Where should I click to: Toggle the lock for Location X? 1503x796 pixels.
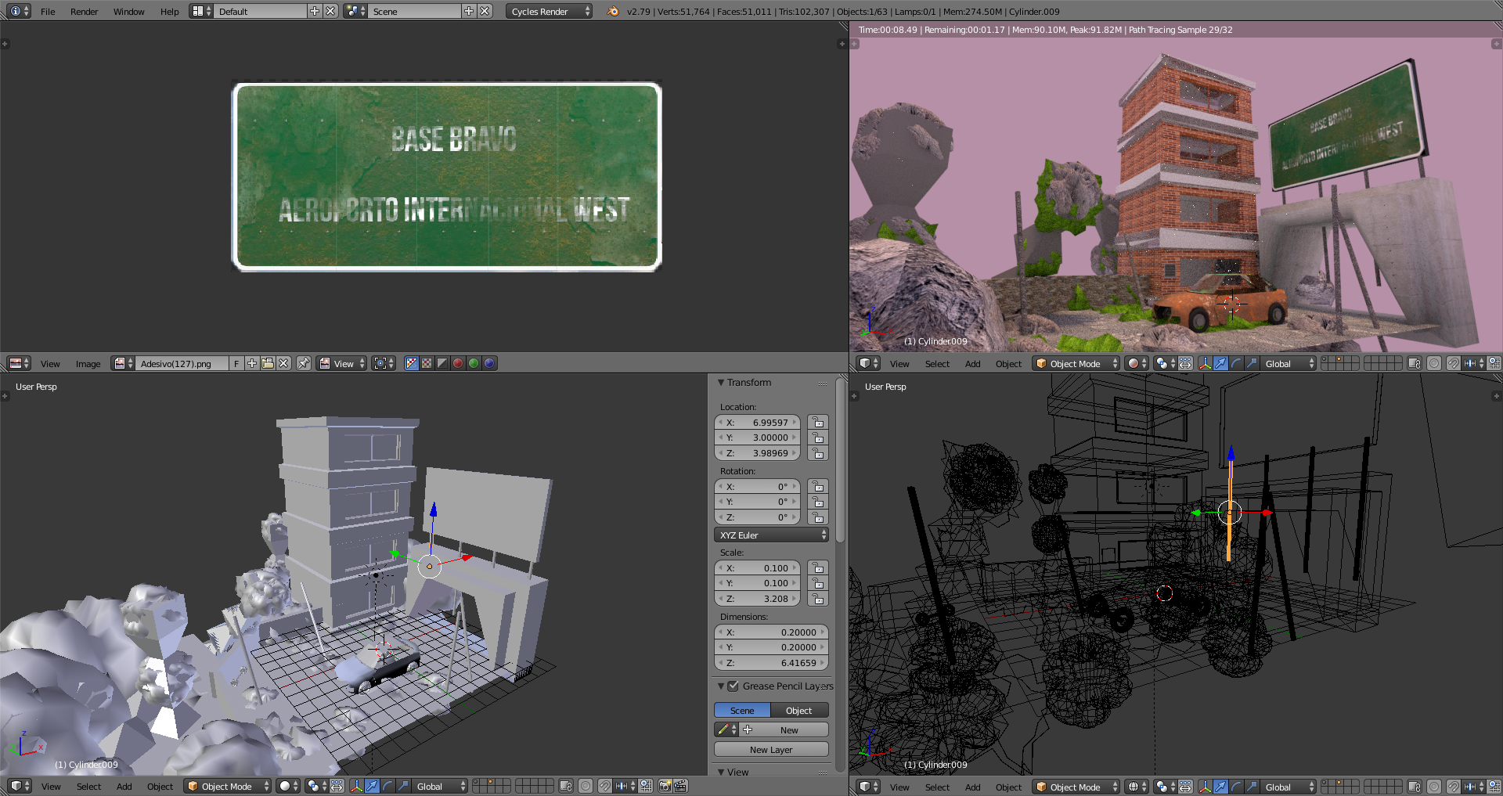click(x=817, y=423)
